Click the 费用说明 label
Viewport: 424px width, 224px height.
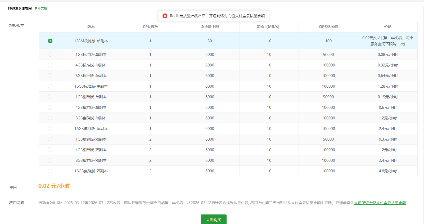[x=17, y=203]
